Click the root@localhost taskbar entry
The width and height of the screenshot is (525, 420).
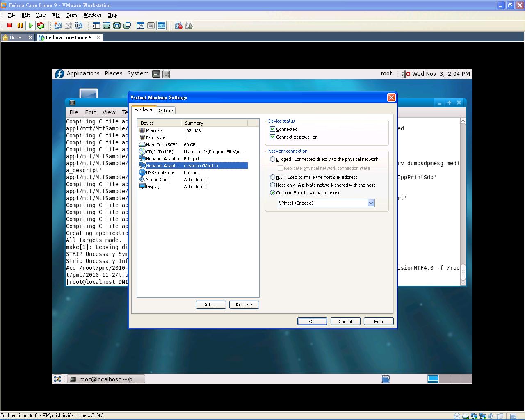[x=106, y=379]
